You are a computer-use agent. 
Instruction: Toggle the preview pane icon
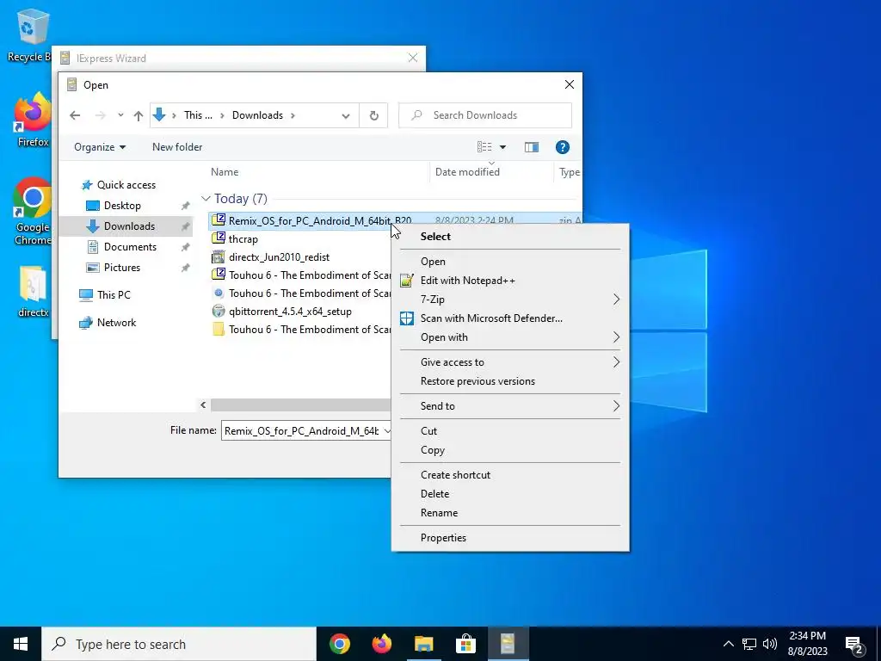[x=532, y=147]
